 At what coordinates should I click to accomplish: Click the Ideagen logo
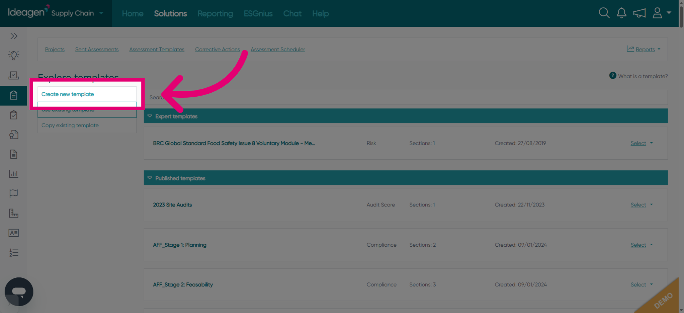pyautogui.click(x=28, y=12)
